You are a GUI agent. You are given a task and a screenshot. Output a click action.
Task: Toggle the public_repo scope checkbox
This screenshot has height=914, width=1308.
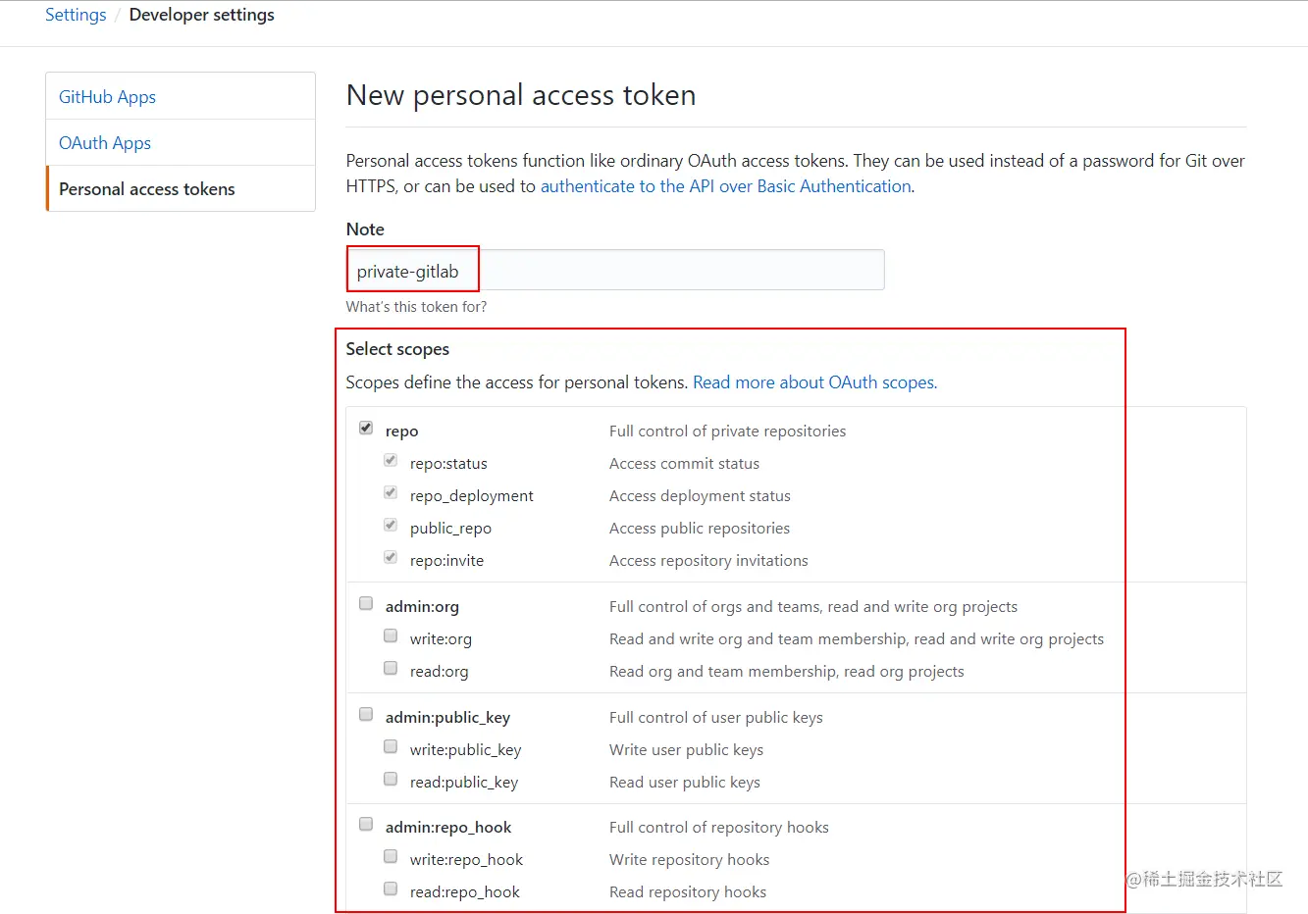[391, 525]
